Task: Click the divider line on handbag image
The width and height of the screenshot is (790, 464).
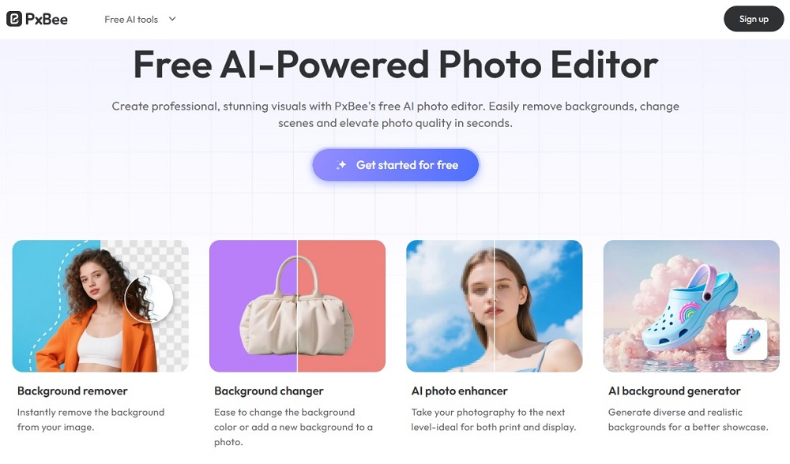Action: pyautogui.click(x=297, y=306)
